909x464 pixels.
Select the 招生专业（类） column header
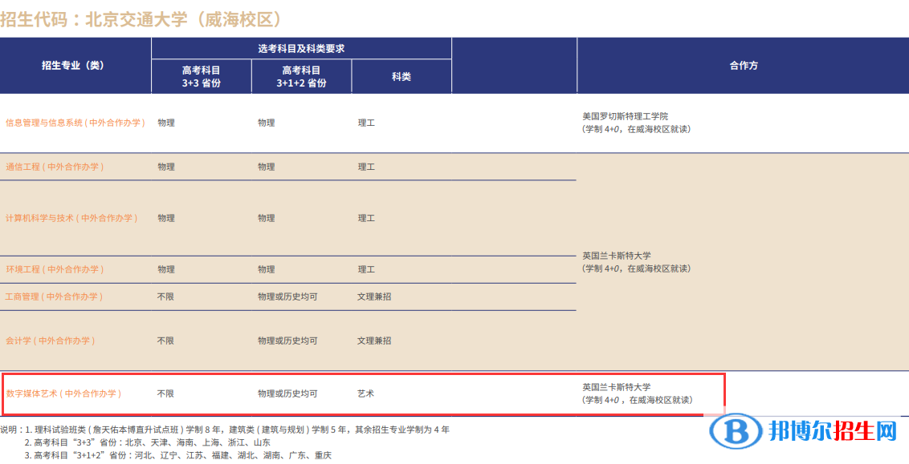coord(73,66)
